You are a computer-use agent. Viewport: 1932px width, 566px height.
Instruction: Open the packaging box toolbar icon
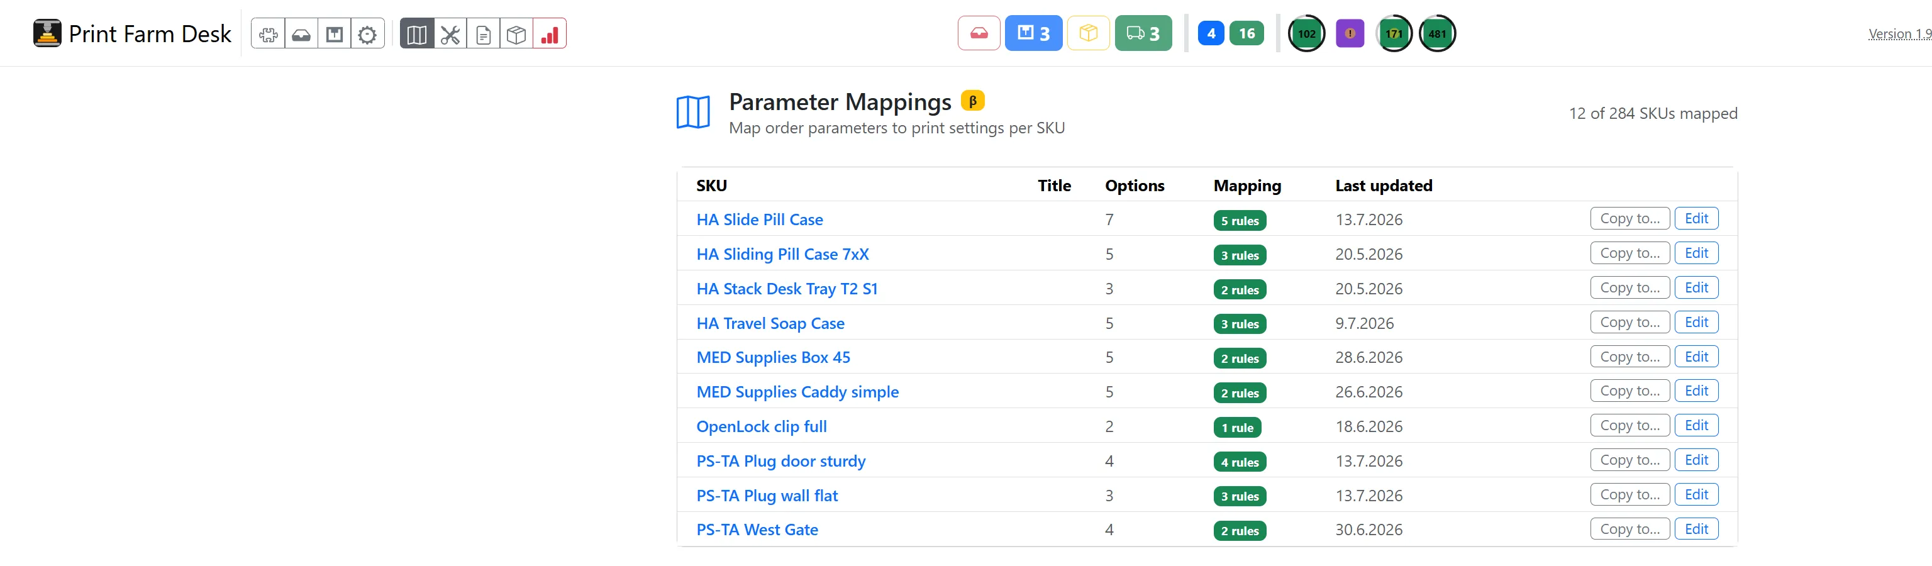[x=335, y=34]
